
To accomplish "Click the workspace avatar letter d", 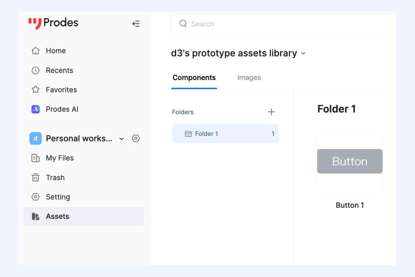I will tap(36, 138).
